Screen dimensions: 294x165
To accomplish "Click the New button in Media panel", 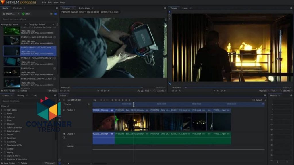I will pos(26,14).
